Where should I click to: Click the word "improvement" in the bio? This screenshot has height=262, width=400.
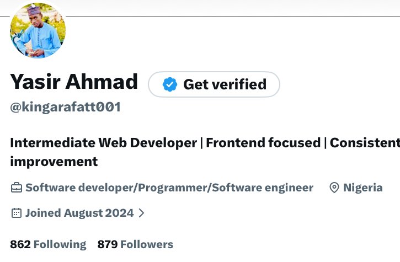54,162
